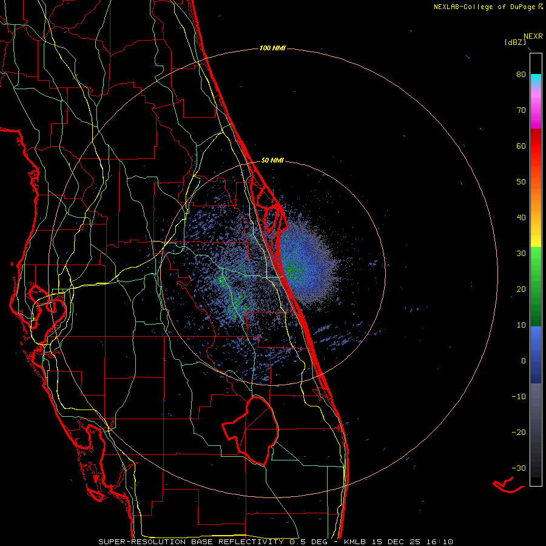The width and height of the screenshot is (546, 546).
Task: Click the -30 value on dBZ scale
Action: point(519,468)
